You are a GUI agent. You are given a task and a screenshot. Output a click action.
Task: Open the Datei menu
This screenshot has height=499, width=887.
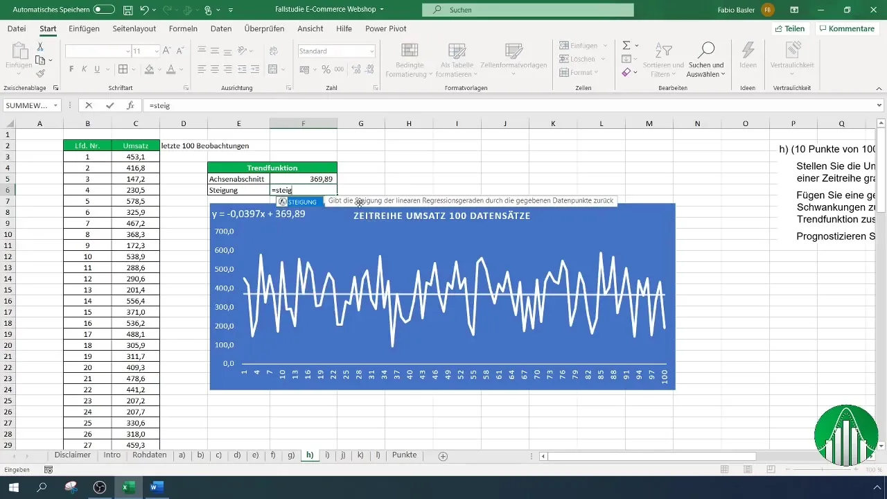tap(17, 28)
